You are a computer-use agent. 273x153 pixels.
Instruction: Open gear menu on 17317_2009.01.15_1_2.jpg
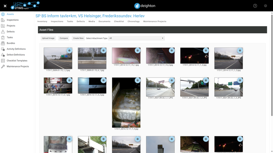[69, 50]
